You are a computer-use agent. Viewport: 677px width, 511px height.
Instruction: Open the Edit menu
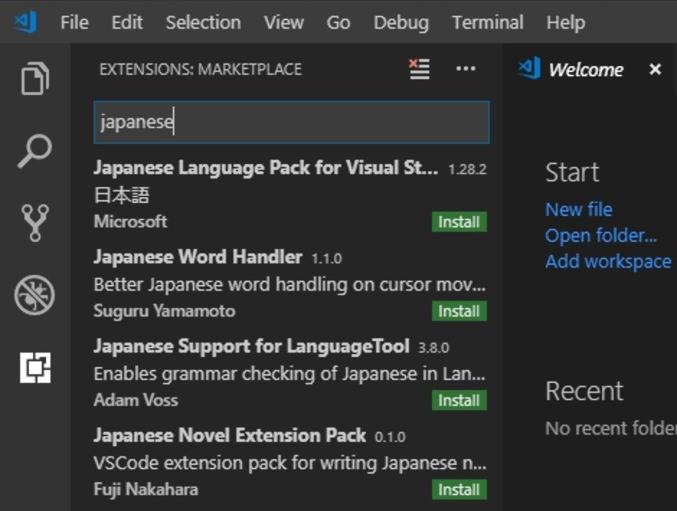[127, 22]
